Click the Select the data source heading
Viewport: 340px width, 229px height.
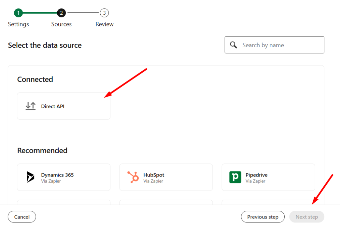[45, 45]
